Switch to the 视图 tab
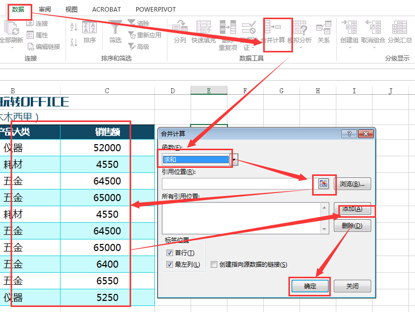This screenshot has width=415, height=312. coord(71,10)
